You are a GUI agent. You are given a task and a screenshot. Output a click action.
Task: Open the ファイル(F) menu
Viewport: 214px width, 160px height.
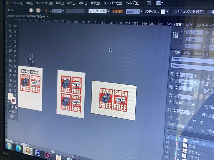18,3
